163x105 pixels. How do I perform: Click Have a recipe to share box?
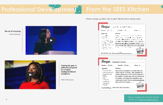pyautogui.click(x=143, y=98)
